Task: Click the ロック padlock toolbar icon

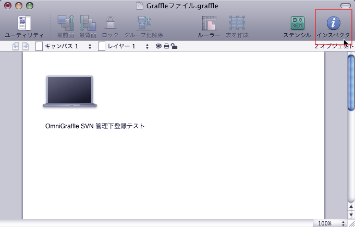Action: (111, 23)
